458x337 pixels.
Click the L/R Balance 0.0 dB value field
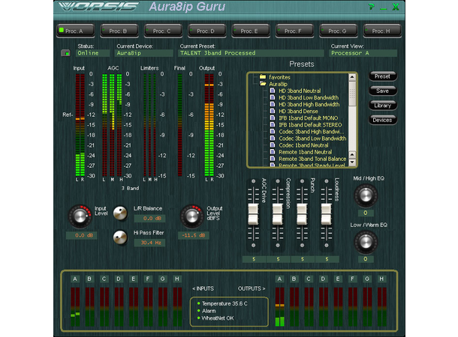[x=150, y=219]
